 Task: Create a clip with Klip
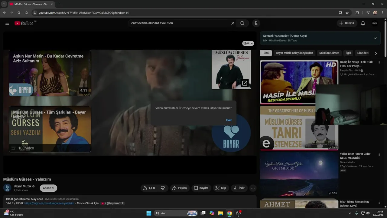(x=221, y=188)
